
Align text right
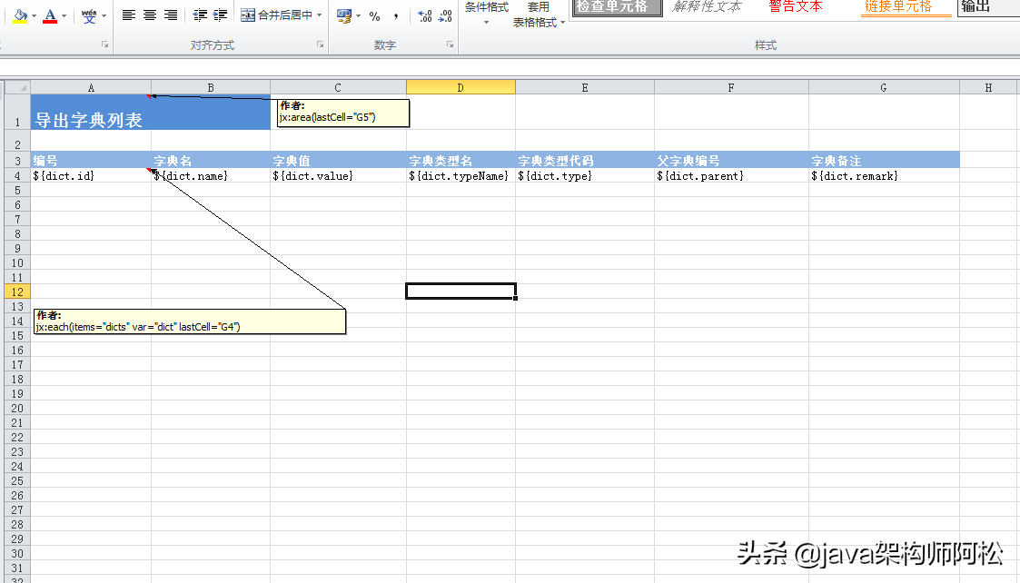click(x=171, y=15)
